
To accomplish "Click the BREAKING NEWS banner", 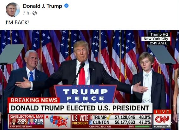I will pyautogui.click(x=34, y=100).
